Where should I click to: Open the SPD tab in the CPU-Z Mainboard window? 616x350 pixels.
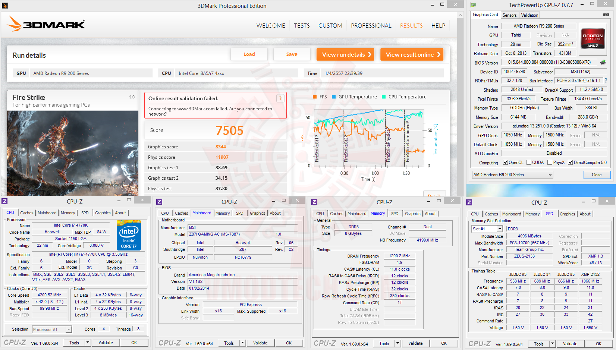[240, 213]
